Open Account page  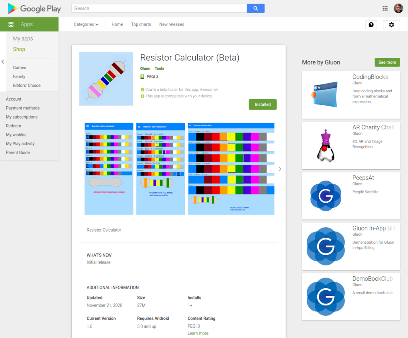pos(14,99)
